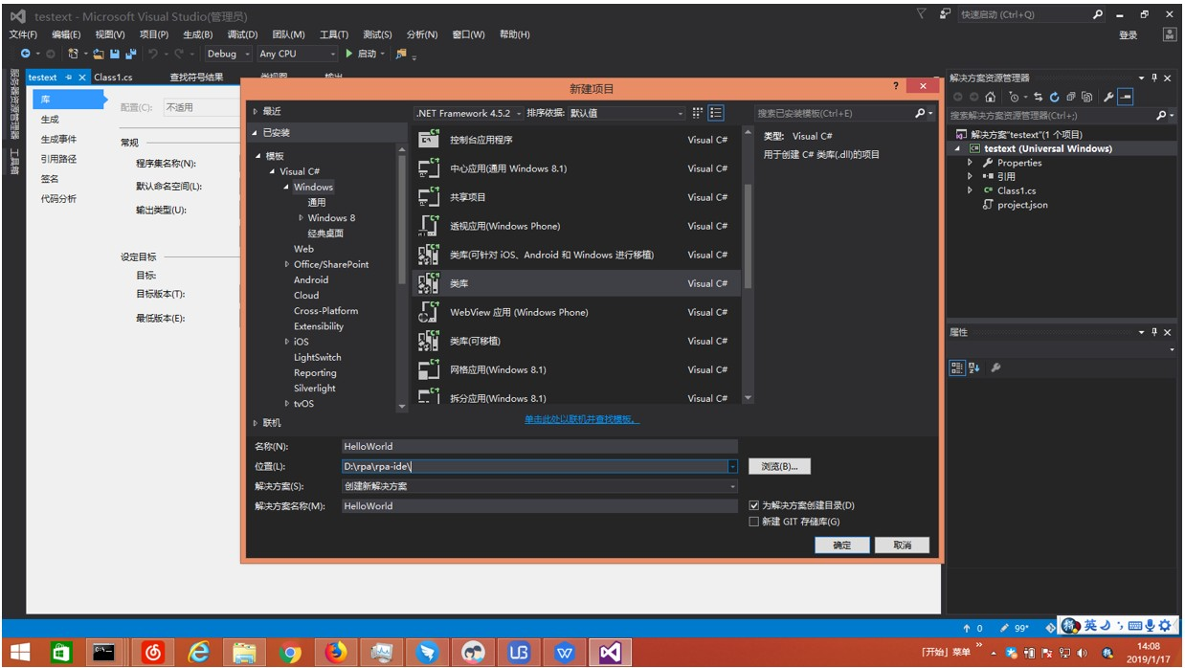Viewport: 1185px width, 668px height.
Task: Expand Class1.cs node in Solution Explorer
Action: tap(970, 190)
